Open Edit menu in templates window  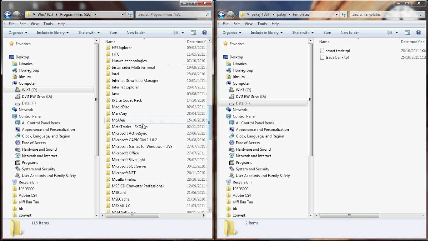(x=236, y=24)
